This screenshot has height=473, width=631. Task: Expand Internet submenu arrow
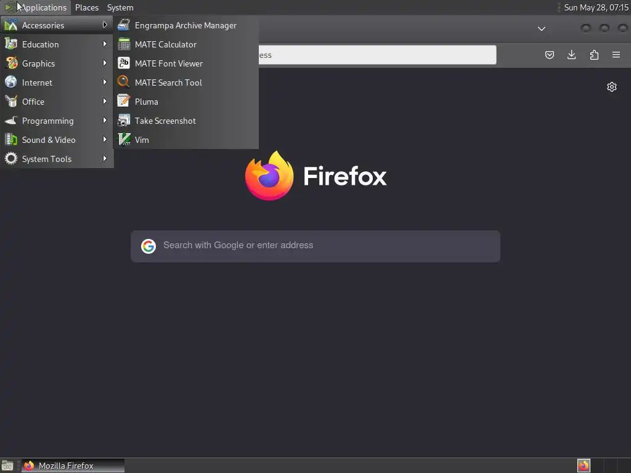pyautogui.click(x=105, y=82)
